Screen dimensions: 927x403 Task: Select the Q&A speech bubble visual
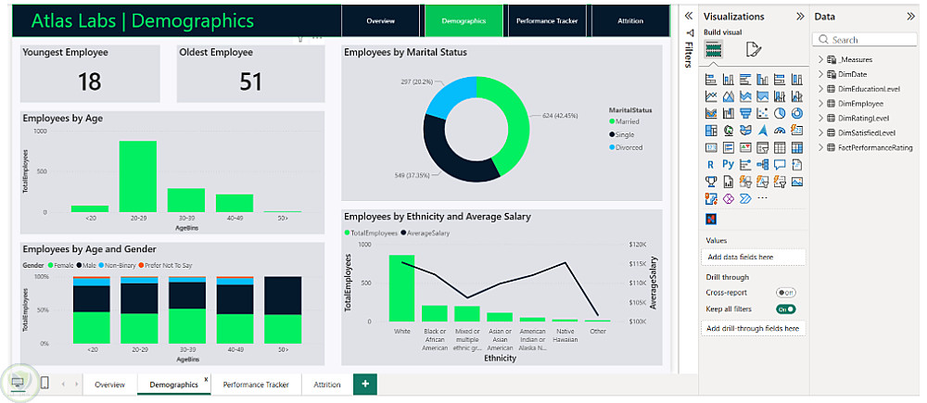[x=780, y=164]
